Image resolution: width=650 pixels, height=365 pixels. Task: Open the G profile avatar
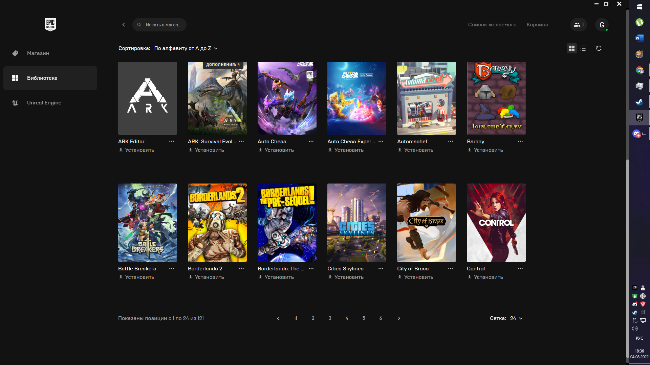click(x=602, y=25)
